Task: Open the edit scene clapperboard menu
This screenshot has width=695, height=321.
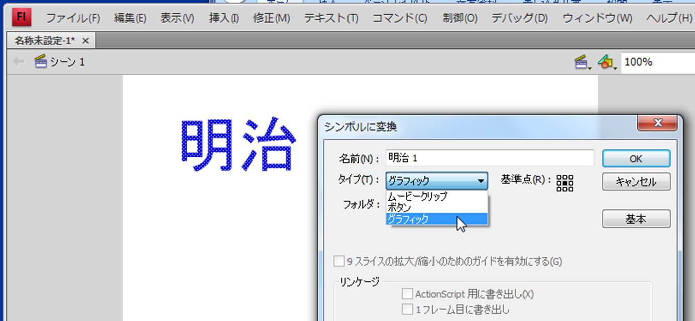Action: coord(582,62)
